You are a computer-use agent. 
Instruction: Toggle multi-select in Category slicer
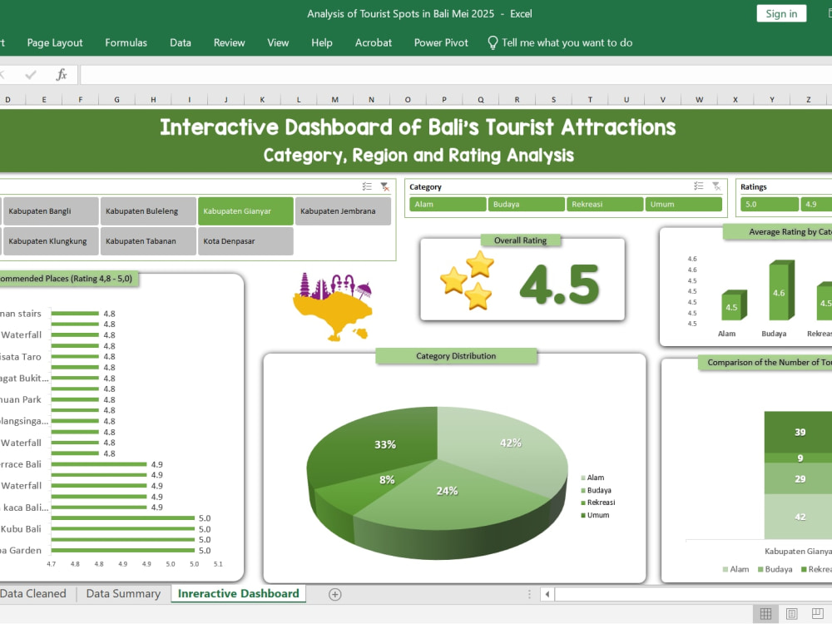(x=698, y=186)
